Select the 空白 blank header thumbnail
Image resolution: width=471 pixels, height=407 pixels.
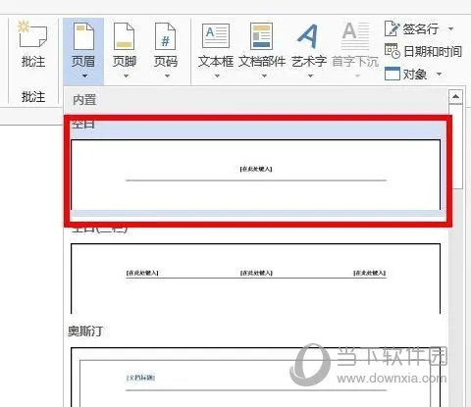point(255,175)
